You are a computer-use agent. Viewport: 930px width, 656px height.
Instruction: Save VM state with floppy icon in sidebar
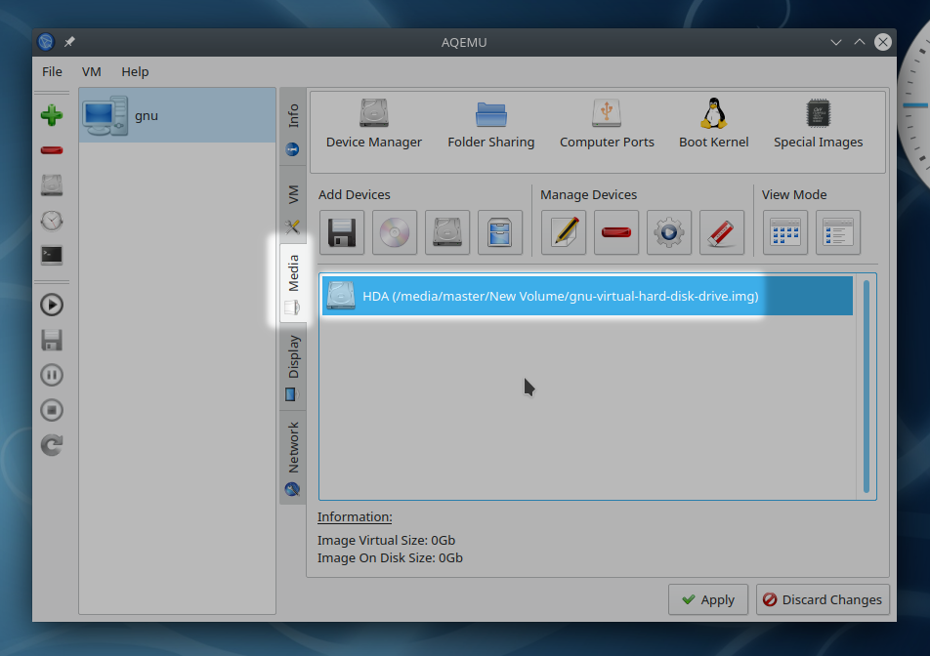coord(52,340)
